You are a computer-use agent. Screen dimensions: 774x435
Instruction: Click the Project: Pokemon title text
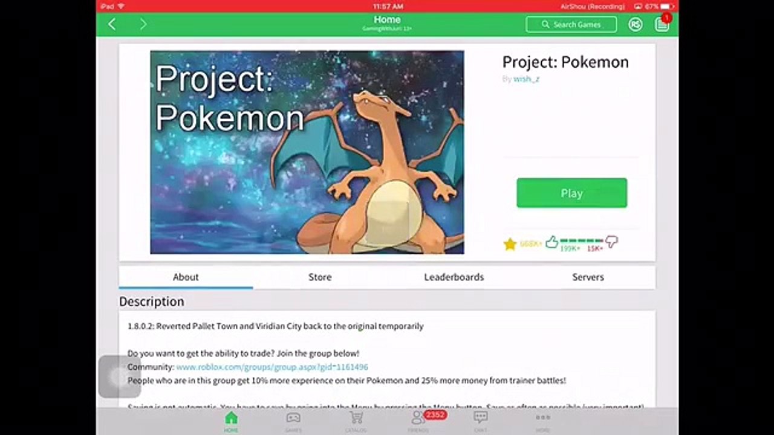click(x=565, y=62)
